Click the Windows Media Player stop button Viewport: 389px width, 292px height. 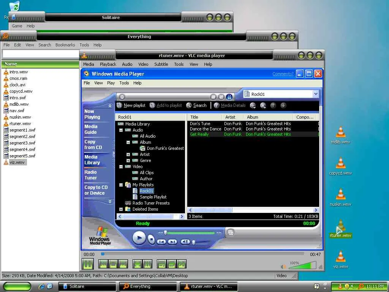pyautogui.click(x=151, y=240)
